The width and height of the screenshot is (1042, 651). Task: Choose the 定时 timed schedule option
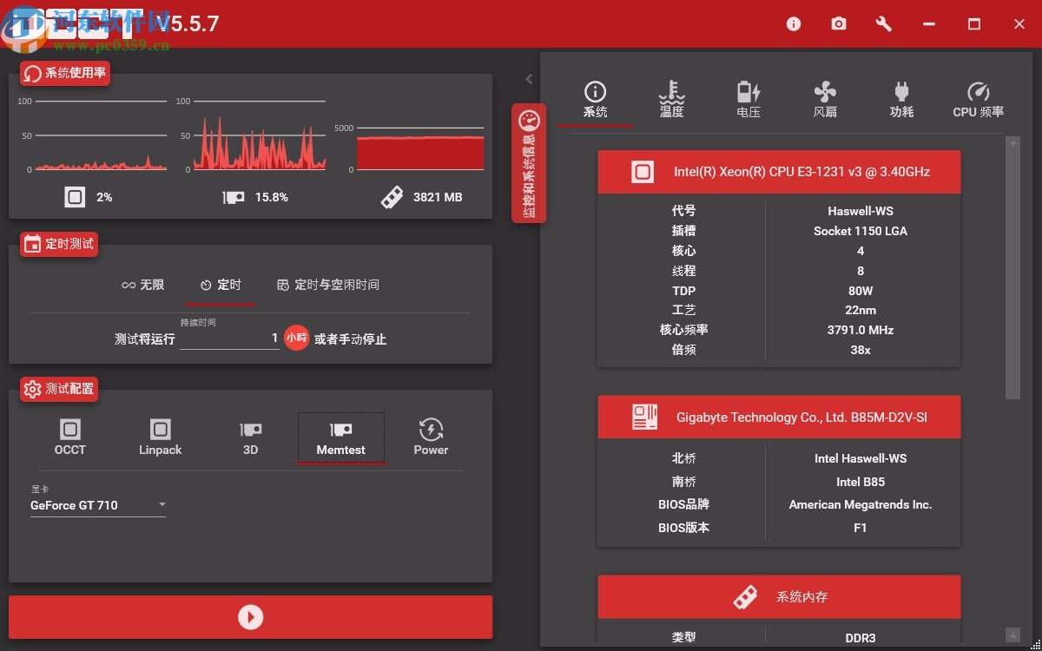coord(221,285)
